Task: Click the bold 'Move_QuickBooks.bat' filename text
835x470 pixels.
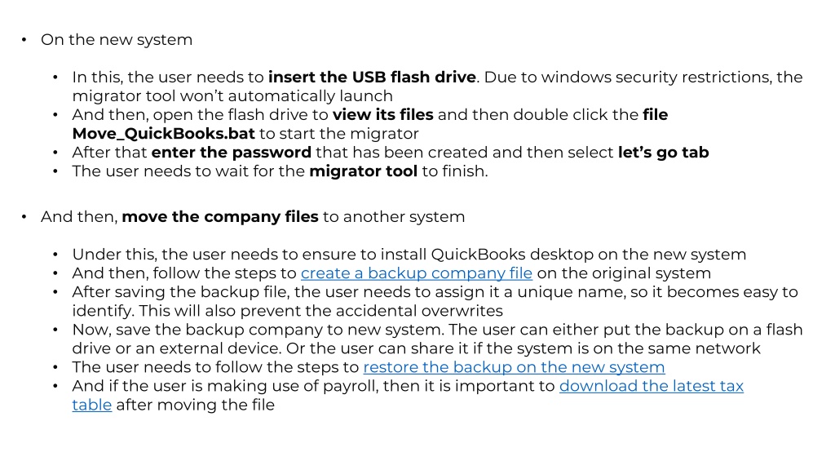Action: pos(163,134)
